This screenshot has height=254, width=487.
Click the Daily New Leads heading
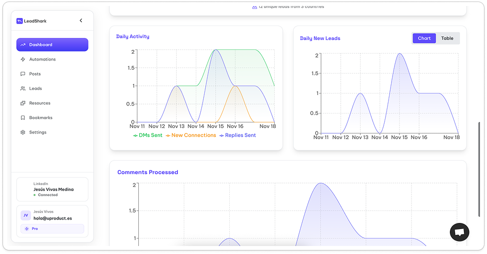pos(320,38)
